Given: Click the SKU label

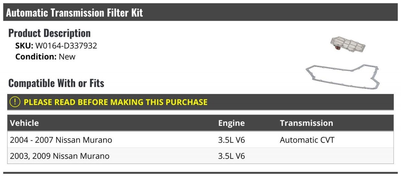Looking at the screenshot, I should (24, 46).
